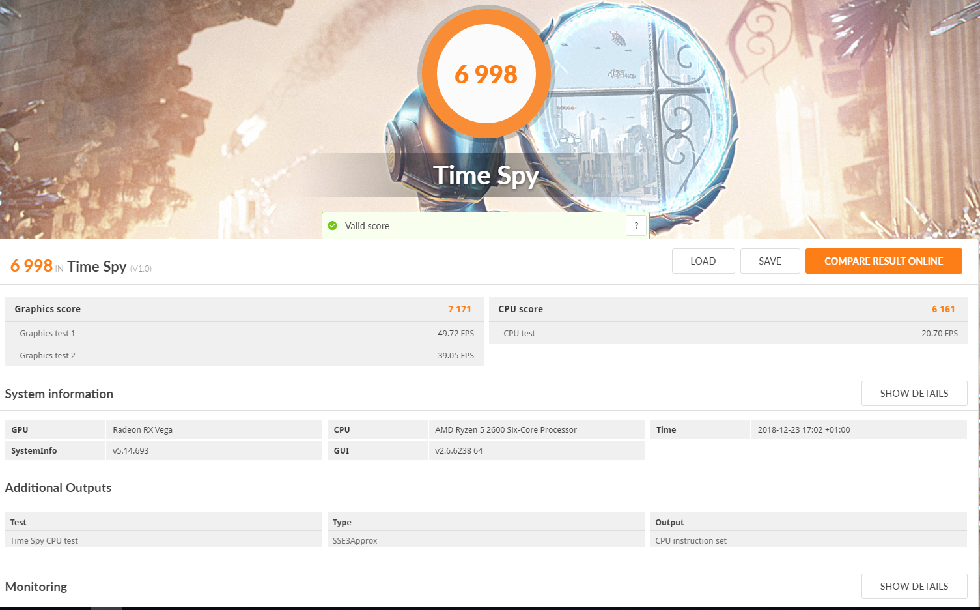Click the CPU instruction set output cell
980x610 pixels.
coord(691,540)
